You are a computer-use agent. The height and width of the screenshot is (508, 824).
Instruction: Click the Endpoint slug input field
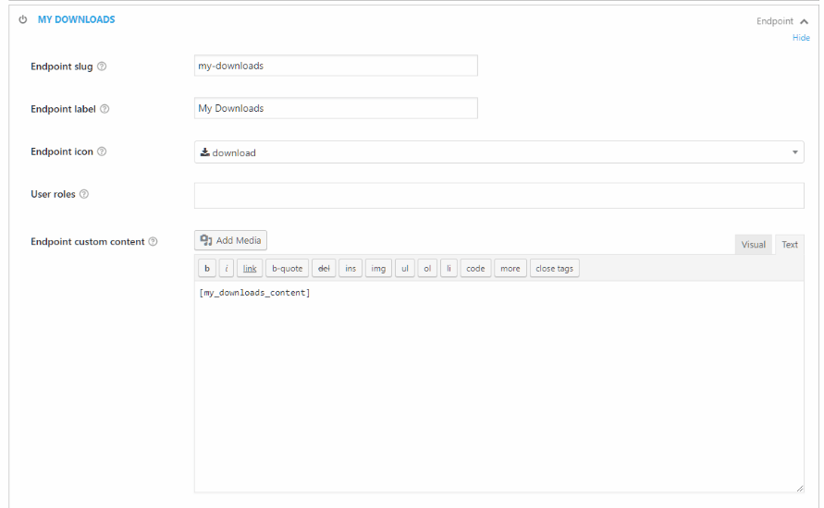336,66
